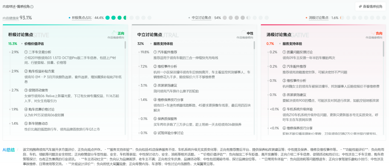Image resolution: width=389 pixels, height=167 pixels.
Task: Click the thumbs-down 负向 icon
Action: tap(373, 33)
